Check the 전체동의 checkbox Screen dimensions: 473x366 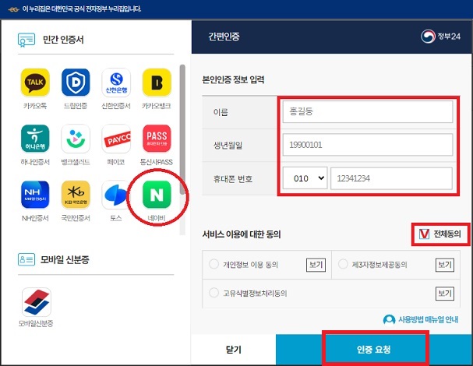coord(424,234)
